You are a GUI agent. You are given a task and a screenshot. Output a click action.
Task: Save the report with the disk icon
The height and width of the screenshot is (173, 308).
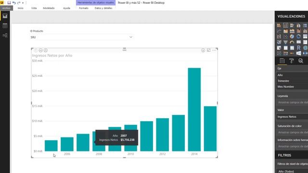coord(9,3)
